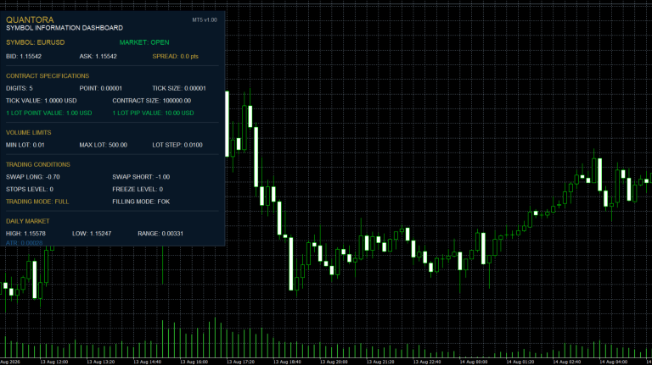Click the CONTRACT SIZE: 100000.00 entry
652x365 pixels.
click(x=152, y=101)
